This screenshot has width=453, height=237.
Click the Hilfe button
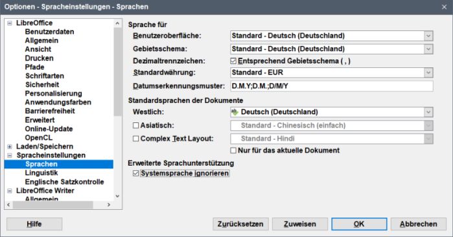point(34,224)
